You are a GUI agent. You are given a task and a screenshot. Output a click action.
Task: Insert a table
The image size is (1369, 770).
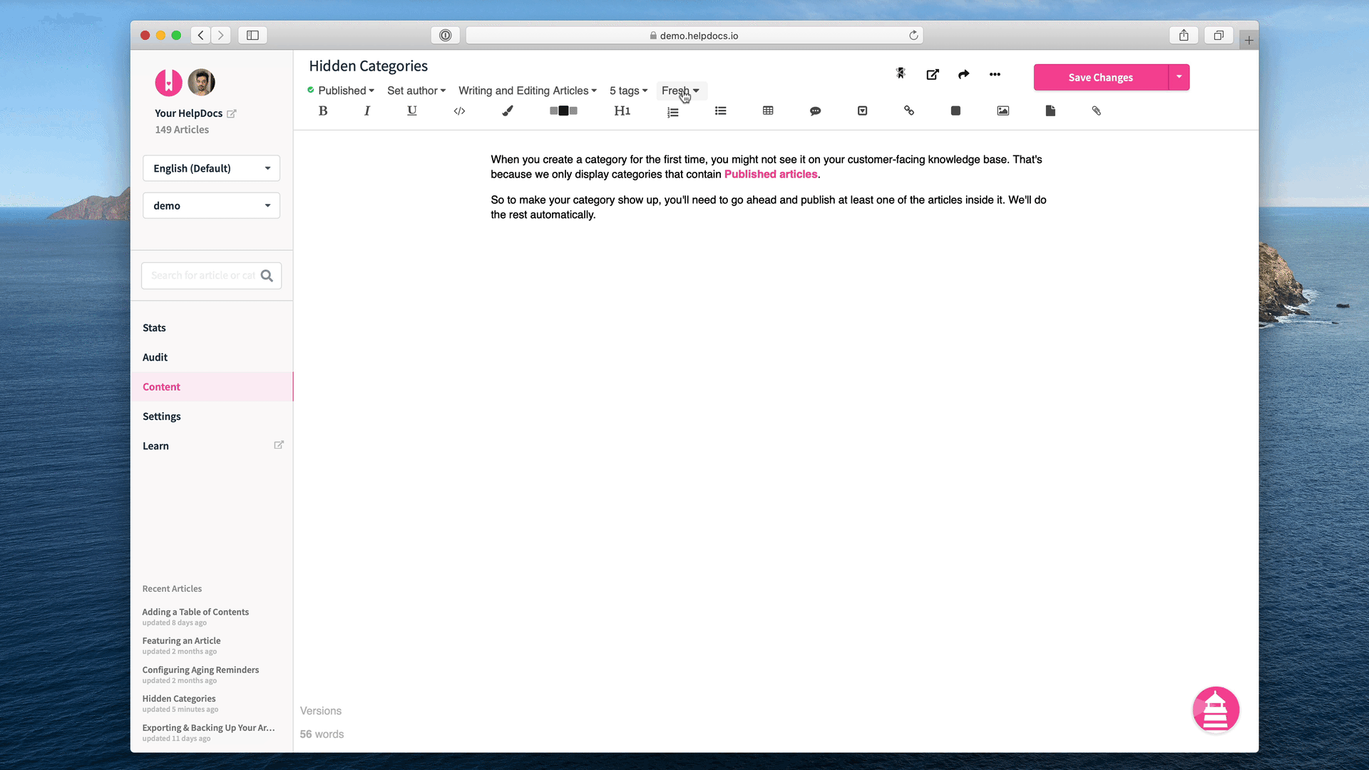pos(768,111)
